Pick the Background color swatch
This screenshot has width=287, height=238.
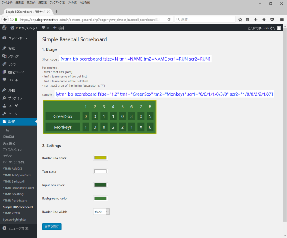pyautogui.click(x=100, y=198)
